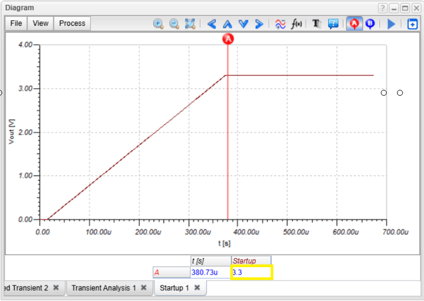Fit the plot with zoom-to-fit icon
Screen dimensions: 424x301
click(x=190, y=24)
